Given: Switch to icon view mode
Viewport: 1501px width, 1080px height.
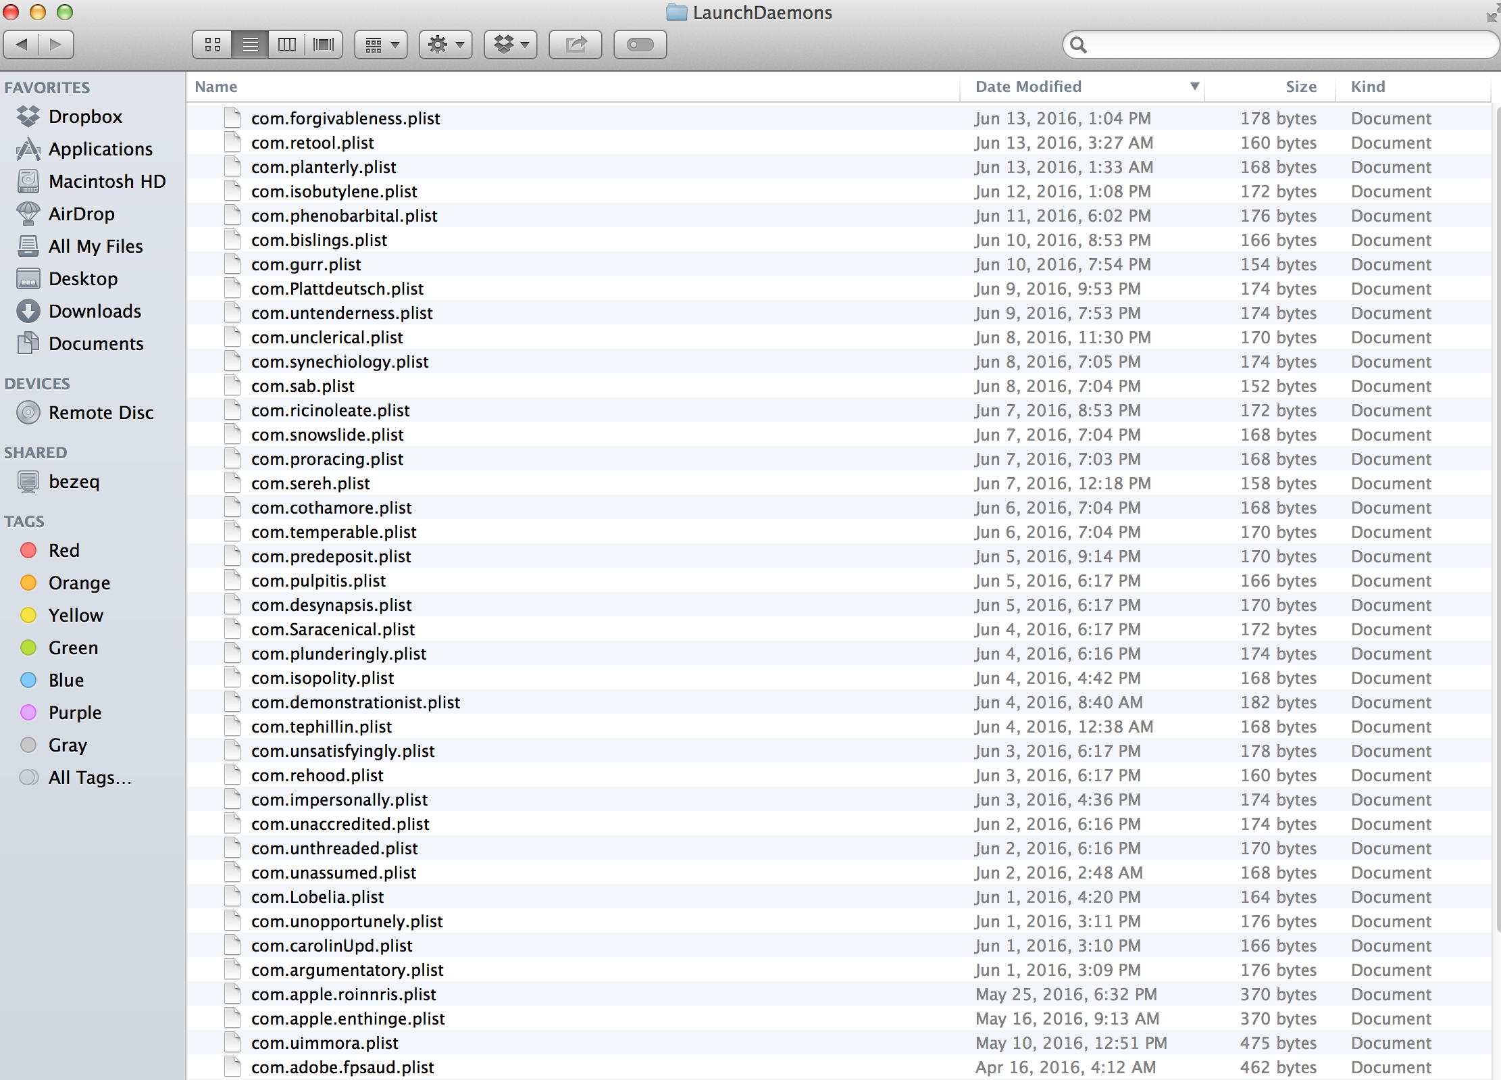Looking at the screenshot, I should 213,45.
